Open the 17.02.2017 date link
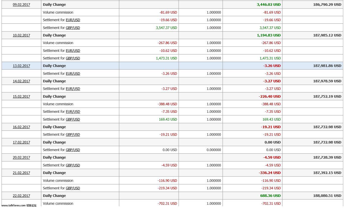 pos(21,142)
